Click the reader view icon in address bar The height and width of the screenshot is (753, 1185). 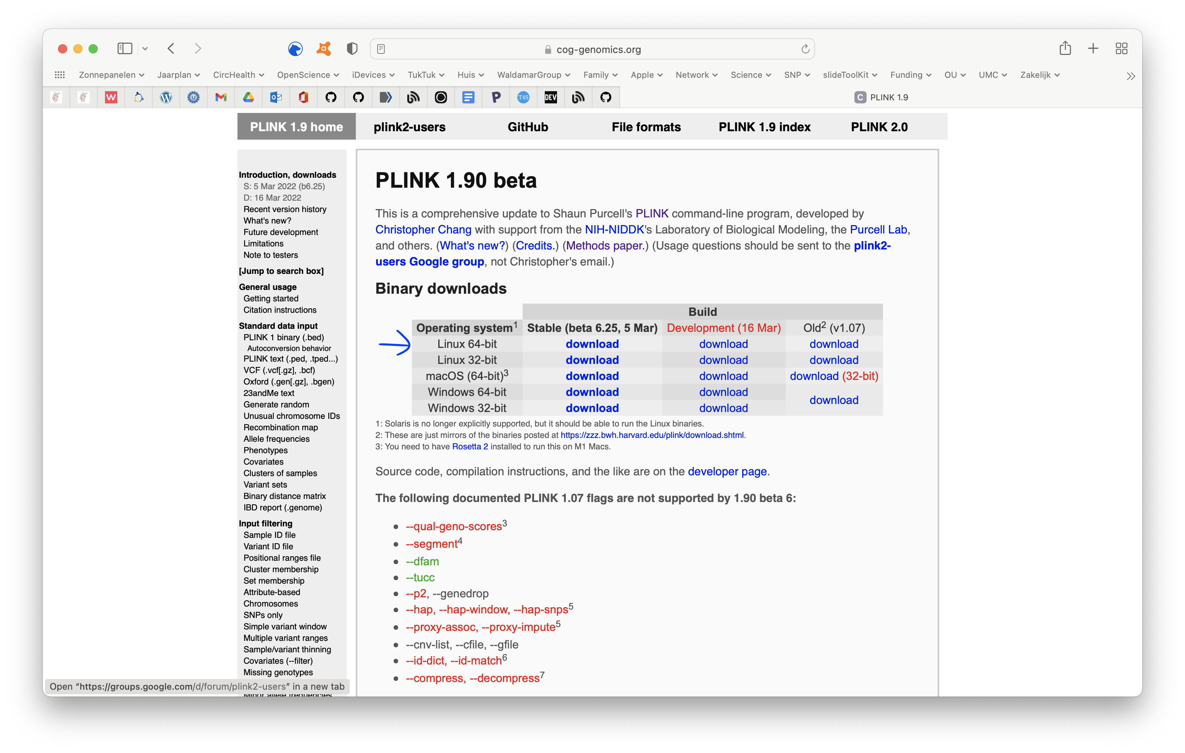tap(381, 49)
